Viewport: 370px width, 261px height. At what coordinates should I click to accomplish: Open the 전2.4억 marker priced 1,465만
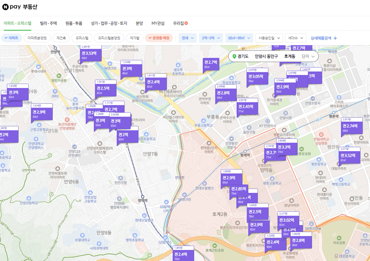[x=183, y=254]
